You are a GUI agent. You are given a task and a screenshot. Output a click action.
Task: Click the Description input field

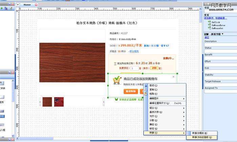219,44
